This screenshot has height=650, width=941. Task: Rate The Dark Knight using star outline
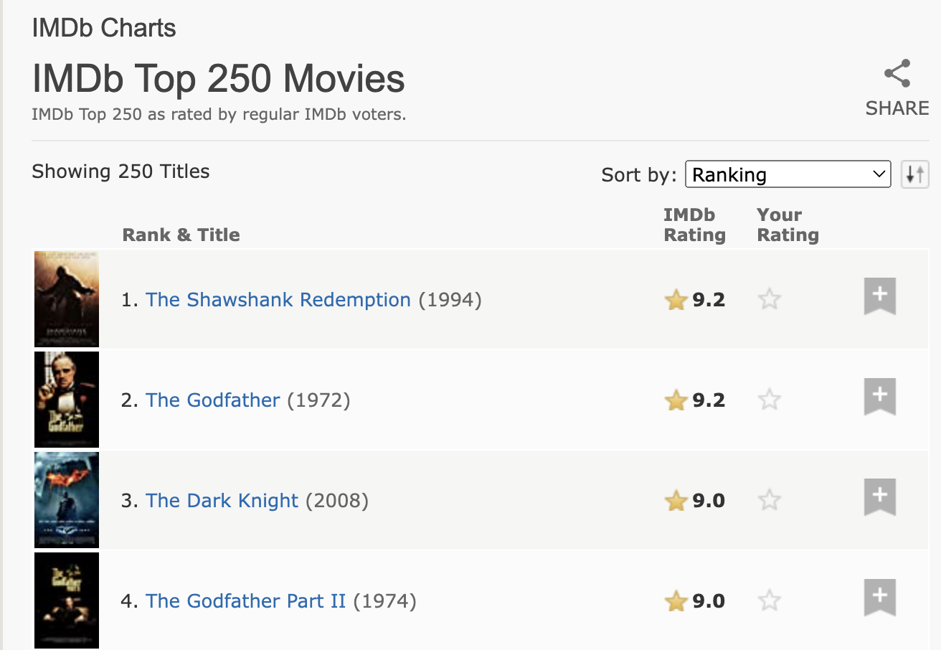769,500
